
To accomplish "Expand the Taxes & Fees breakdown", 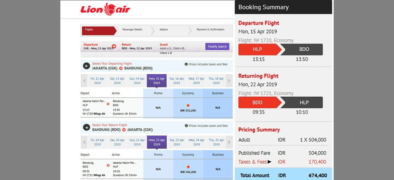I will click(270, 162).
